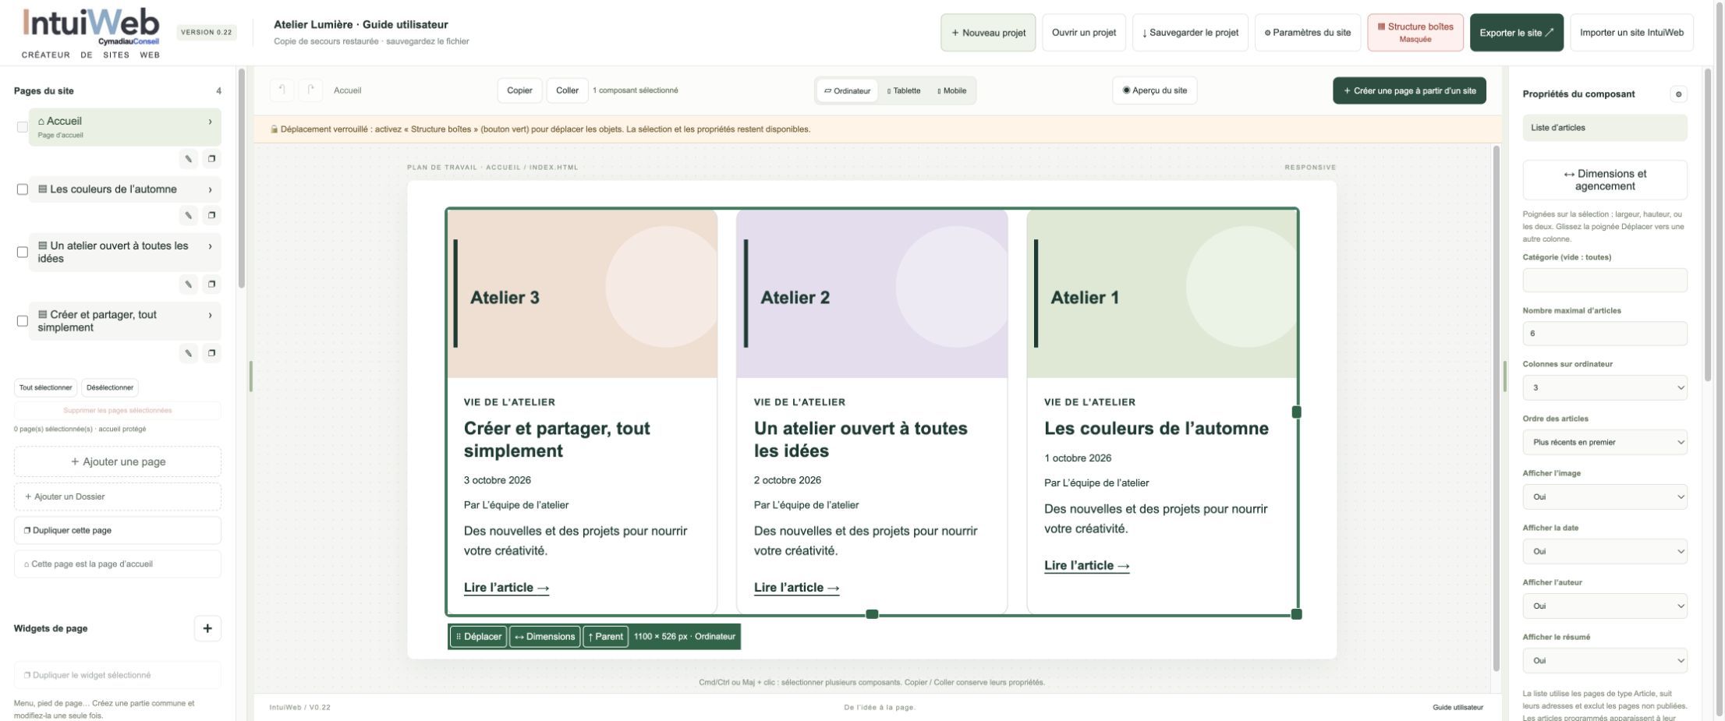This screenshot has width=1725, height=721.
Task: Click the Ajouter une page button
Action: coord(118,461)
